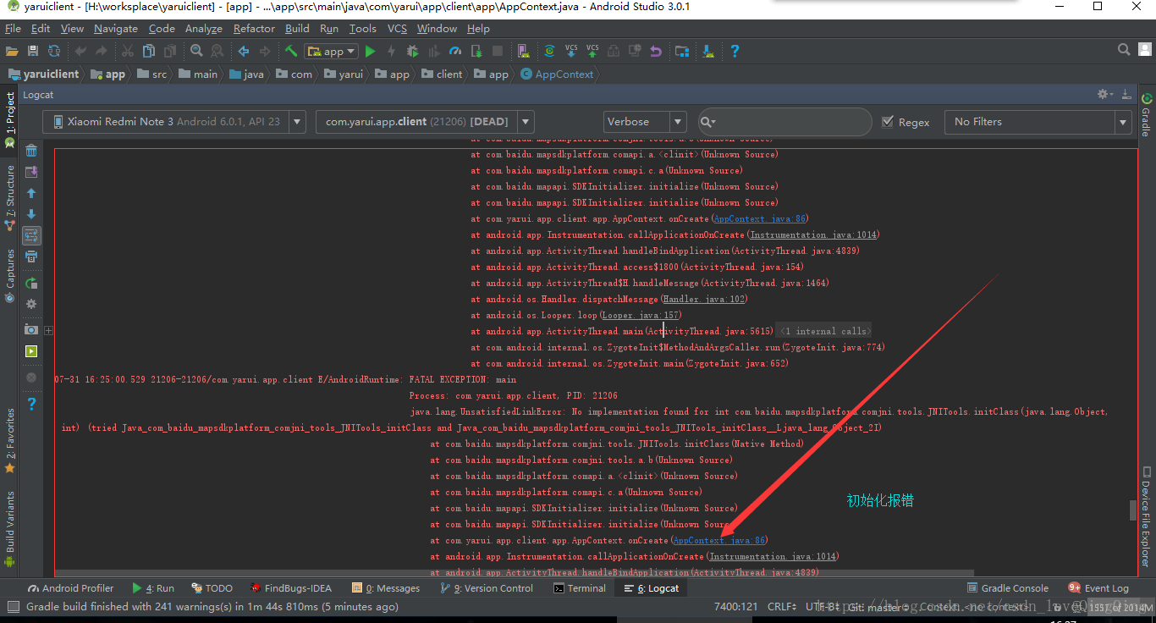The height and width of the screenshot is (623, 1156).
Task: Click the Down stack trace arrow
Action: 31,214
